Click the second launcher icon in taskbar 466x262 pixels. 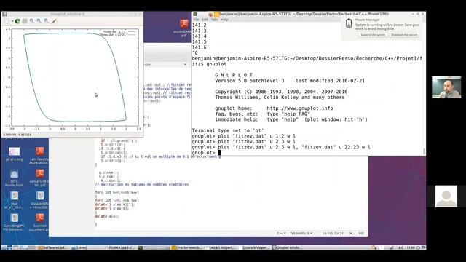tap(9, 247)
